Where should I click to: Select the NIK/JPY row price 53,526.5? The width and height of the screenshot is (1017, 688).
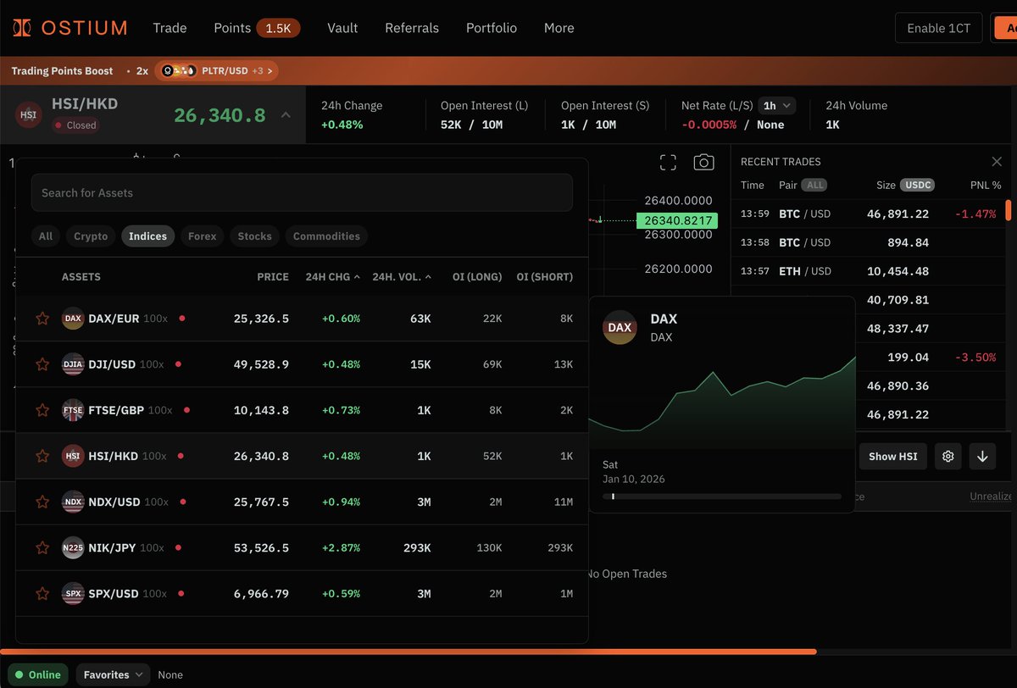point(261,547)
